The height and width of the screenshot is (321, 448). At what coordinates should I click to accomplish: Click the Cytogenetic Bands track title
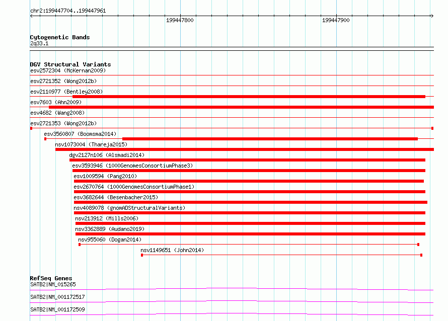point(60,37)
